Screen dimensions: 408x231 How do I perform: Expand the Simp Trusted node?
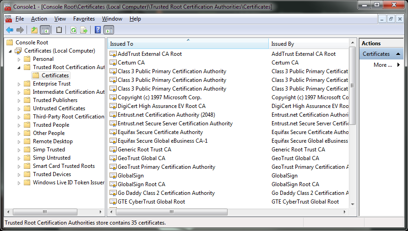tap(19, 150)
